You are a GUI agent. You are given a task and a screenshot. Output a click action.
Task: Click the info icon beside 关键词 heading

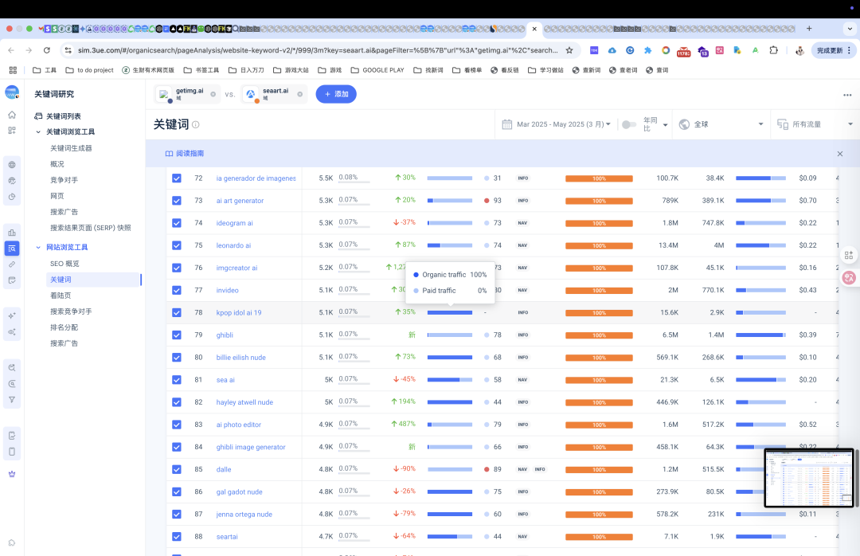click(x=196, y=124)
